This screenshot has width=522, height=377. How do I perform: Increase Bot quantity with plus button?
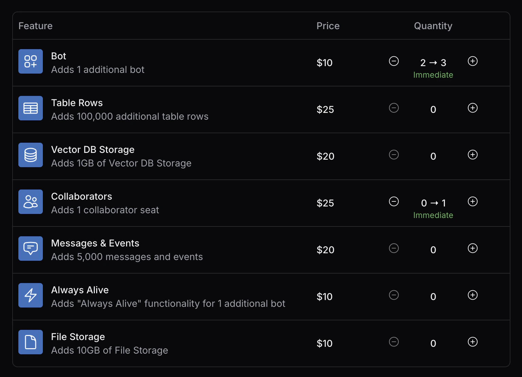point(473,61)
